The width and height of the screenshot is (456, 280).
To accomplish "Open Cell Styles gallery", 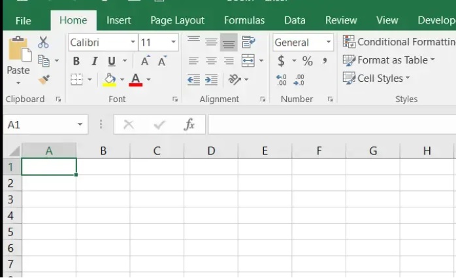I will [x=376, y=78].
